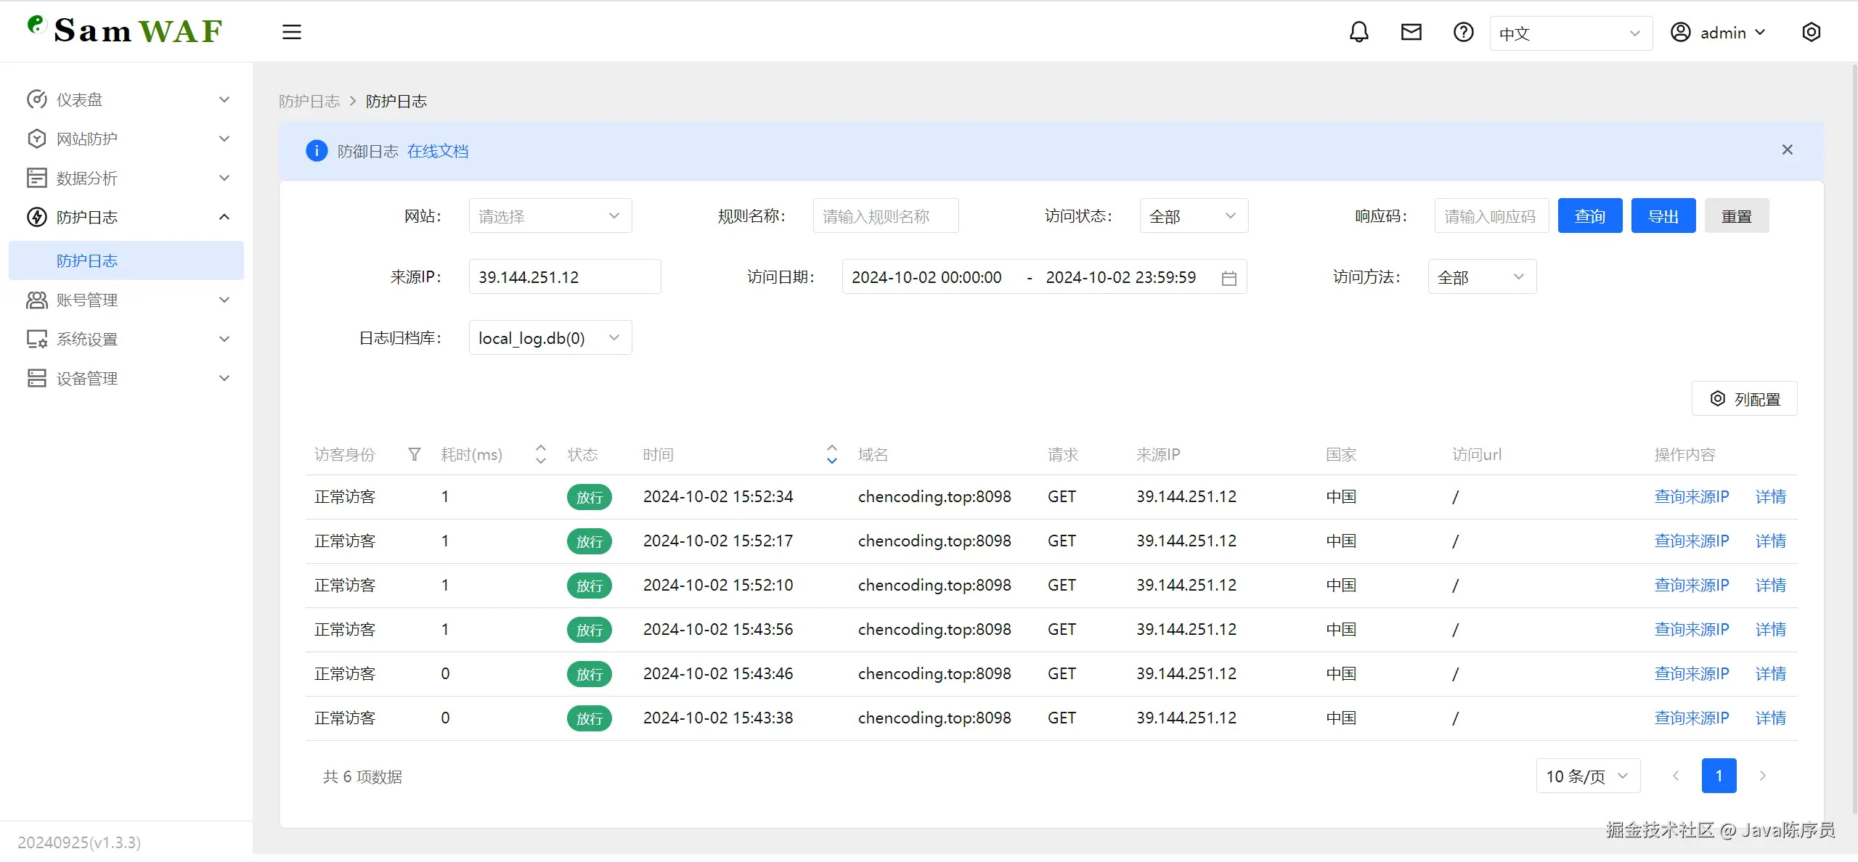Open the 在线文档 link
The width and height of the screenshot is (1858, 862).
[x=437, y=151]
